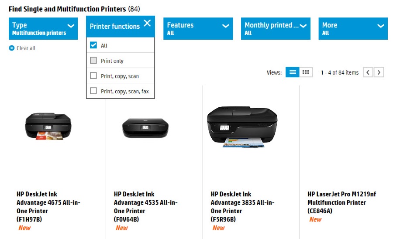This screenshot has height=239, width=393.
Task: Click the DeskJet 4535 printer image
Action: coord(145,127)
